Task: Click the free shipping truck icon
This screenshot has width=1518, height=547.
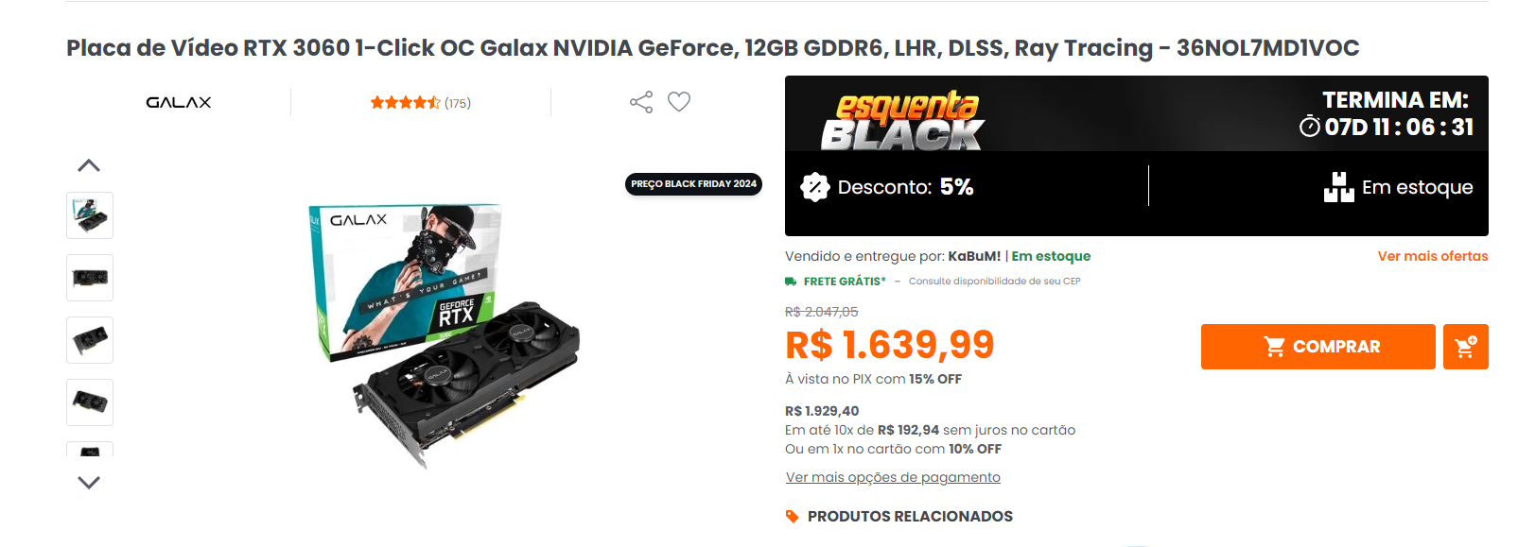Action: click(791, 282)
